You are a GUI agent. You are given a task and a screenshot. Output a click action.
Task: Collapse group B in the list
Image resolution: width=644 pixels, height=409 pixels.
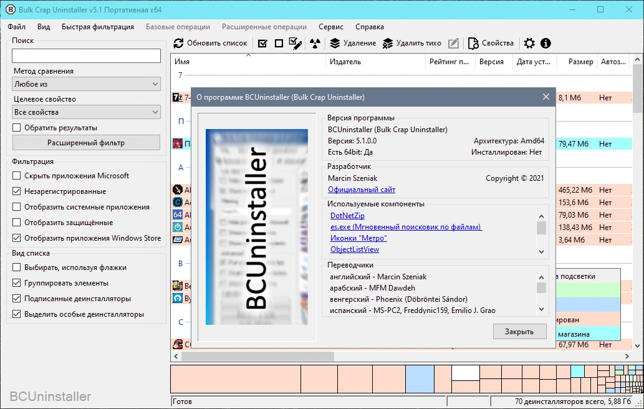(x=180, y=263)
